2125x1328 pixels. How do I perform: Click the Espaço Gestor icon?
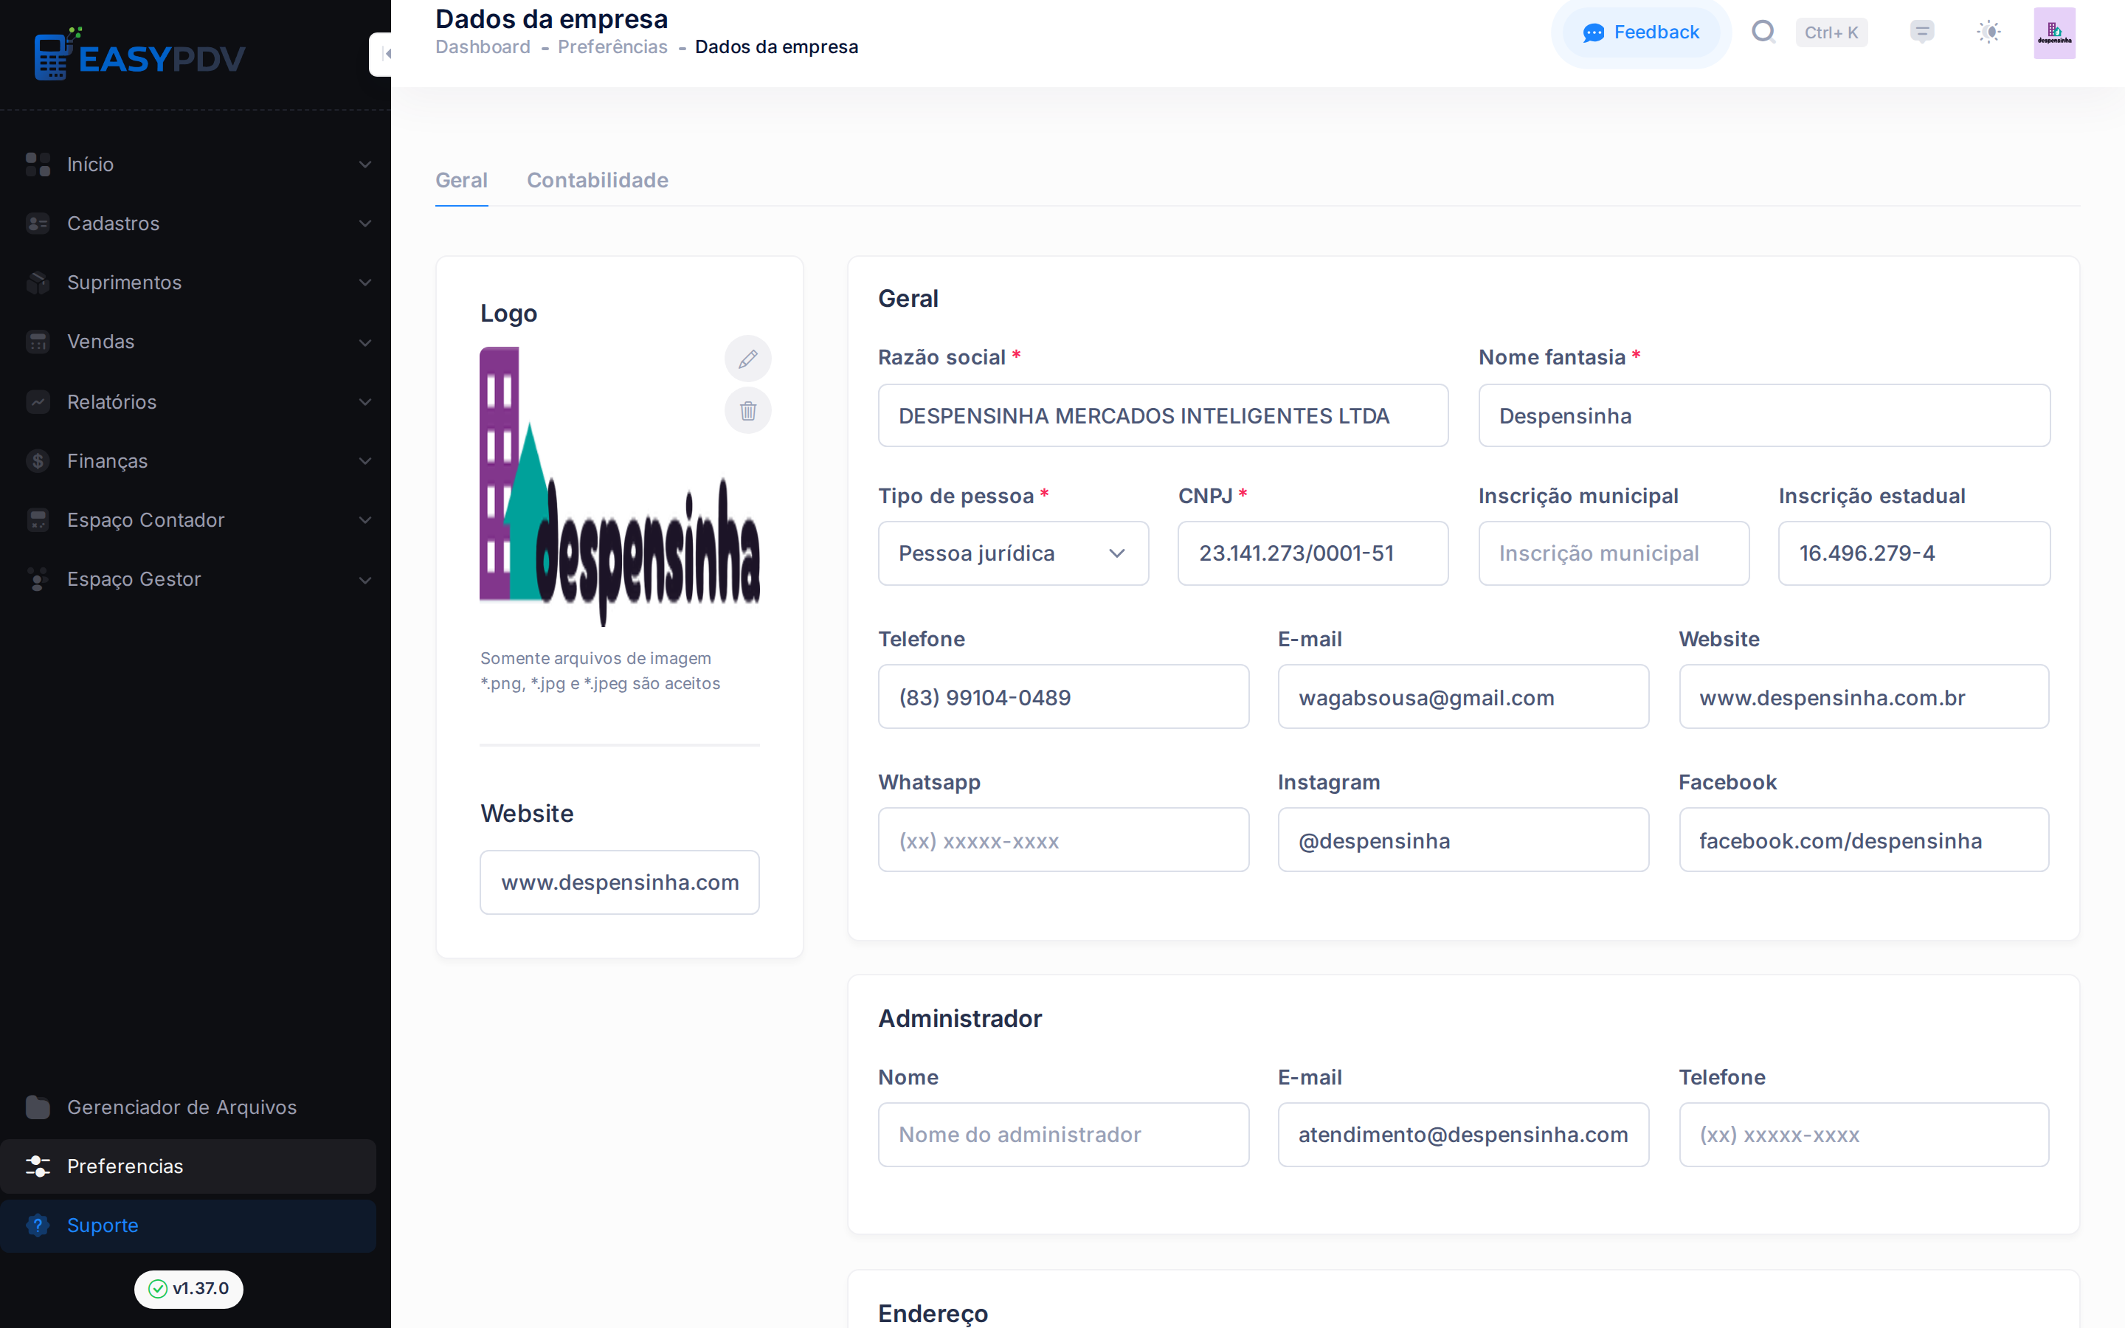tap(38, 579)
